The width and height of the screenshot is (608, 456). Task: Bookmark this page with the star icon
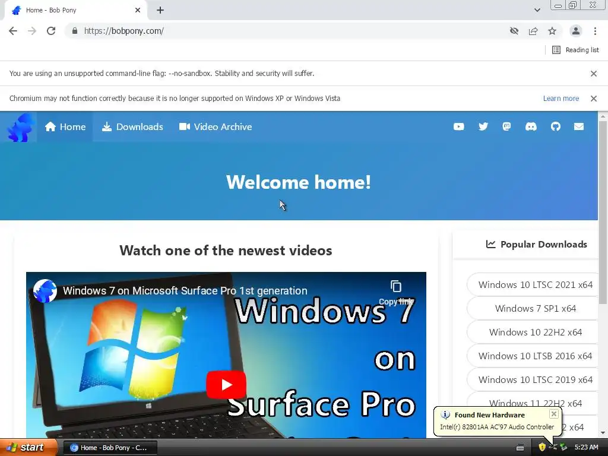point(552,31)
